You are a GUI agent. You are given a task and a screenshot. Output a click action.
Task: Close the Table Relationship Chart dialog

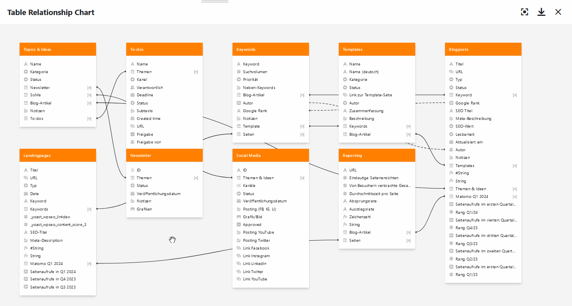558,12
